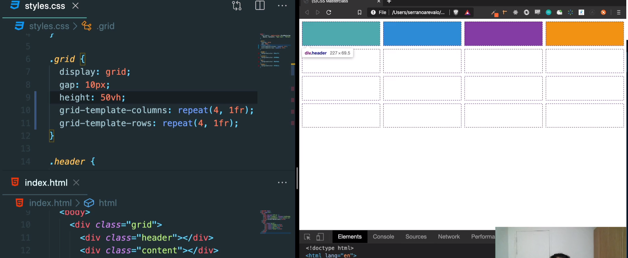Click index.html in the breadcrumb

[50, 203]
